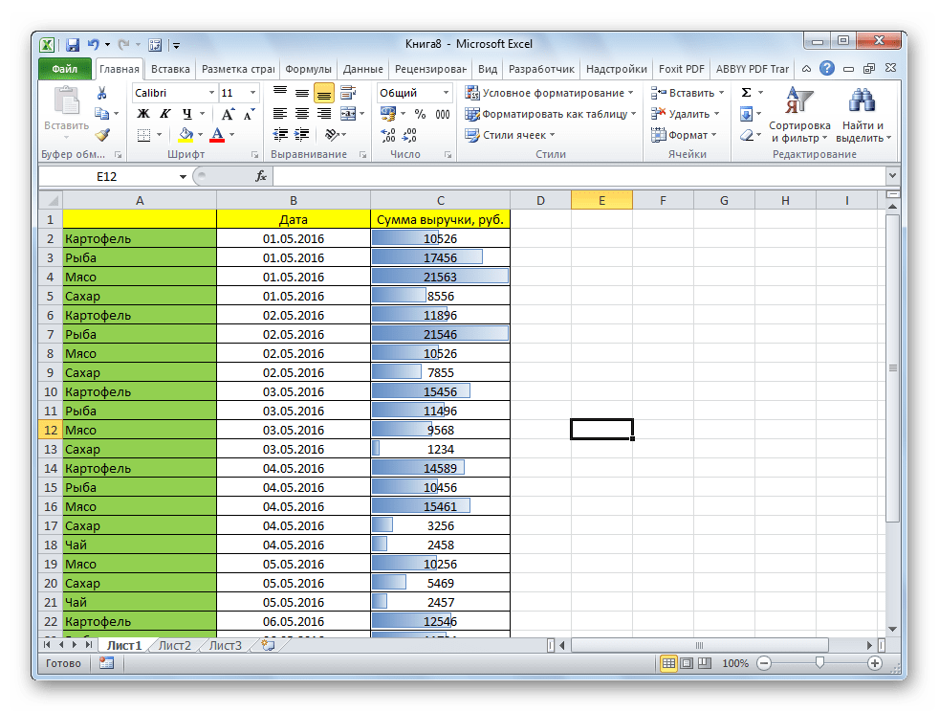This screenshot has height=712, width=939.
Task: Switch to the Лист2 sheet tab
Action: point(175,645)
